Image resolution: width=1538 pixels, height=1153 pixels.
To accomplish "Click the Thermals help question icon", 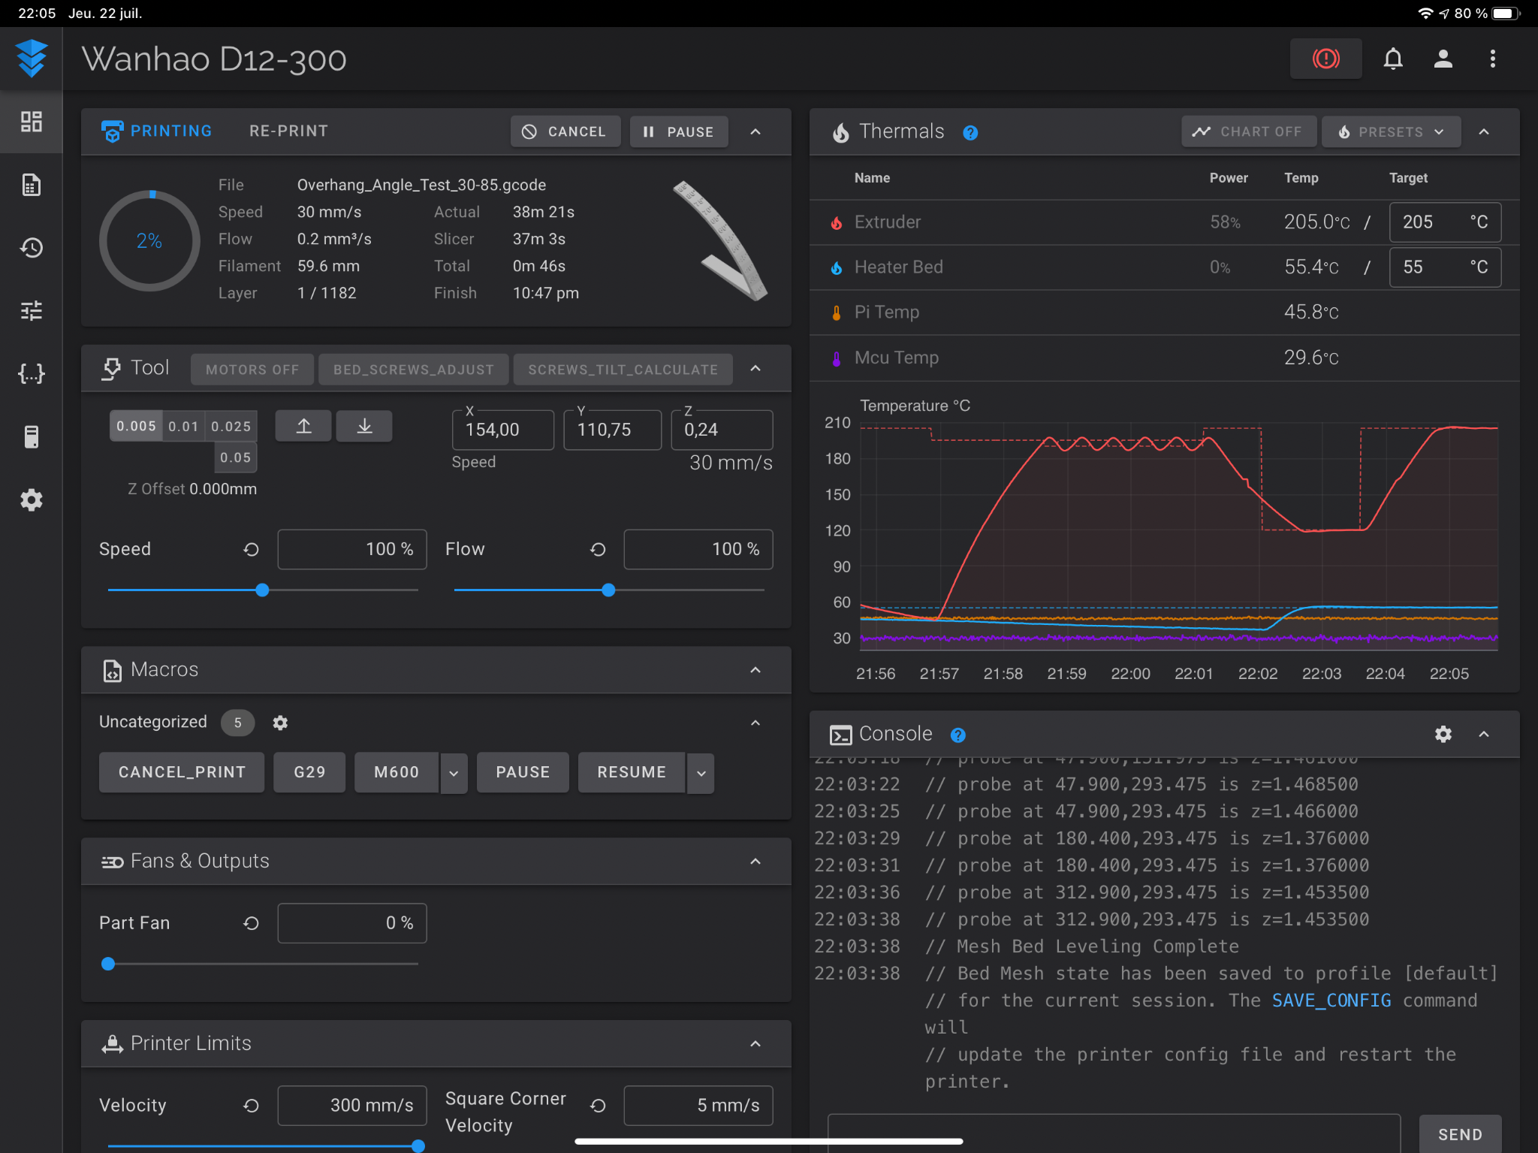I will point(970,133).
